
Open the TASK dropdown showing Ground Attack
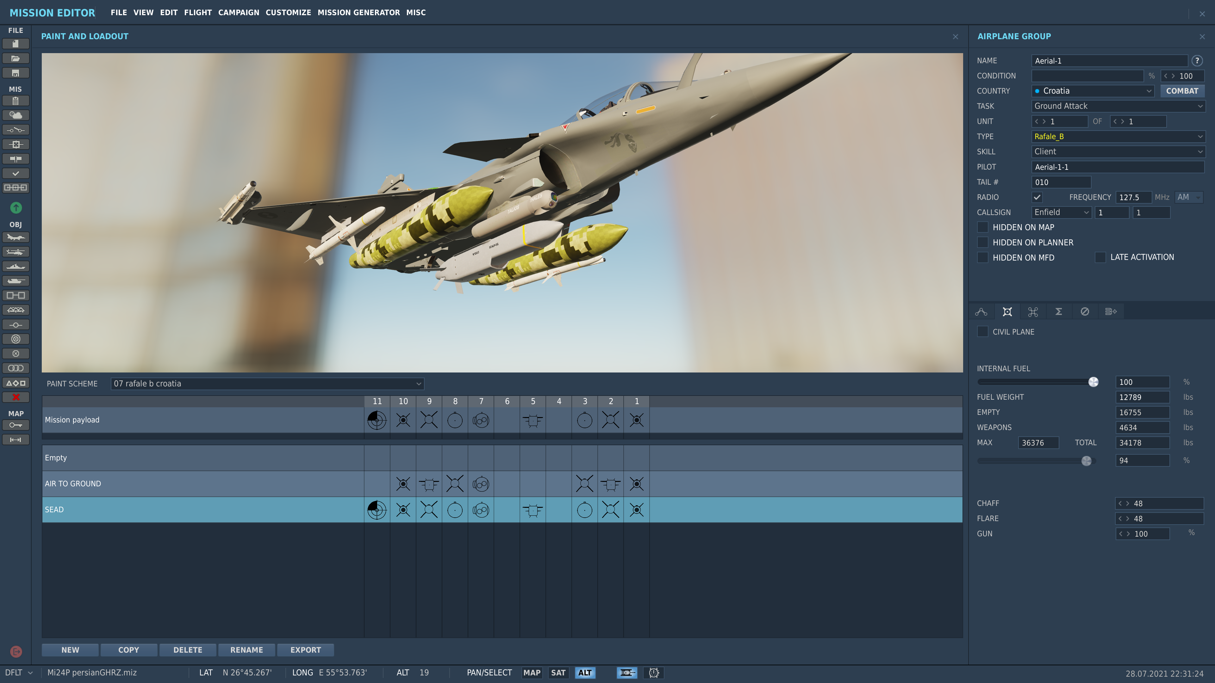click(x=1118, y=106)
